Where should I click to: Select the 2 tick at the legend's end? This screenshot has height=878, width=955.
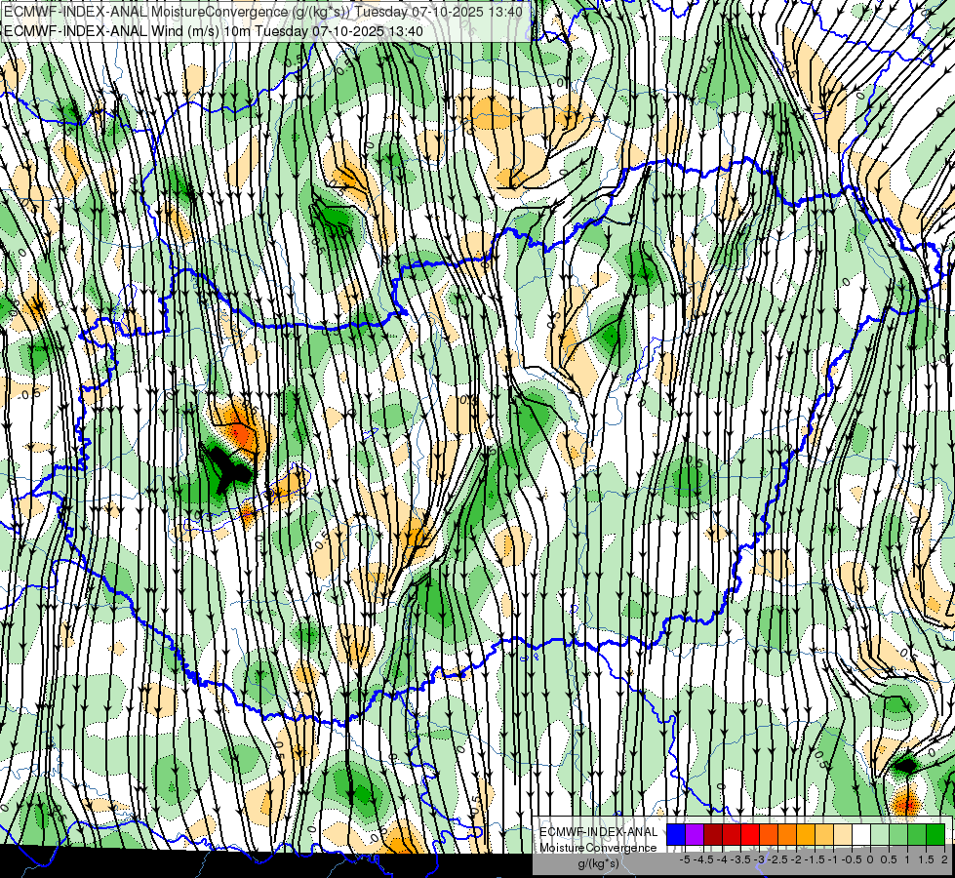tap(944, 859)
